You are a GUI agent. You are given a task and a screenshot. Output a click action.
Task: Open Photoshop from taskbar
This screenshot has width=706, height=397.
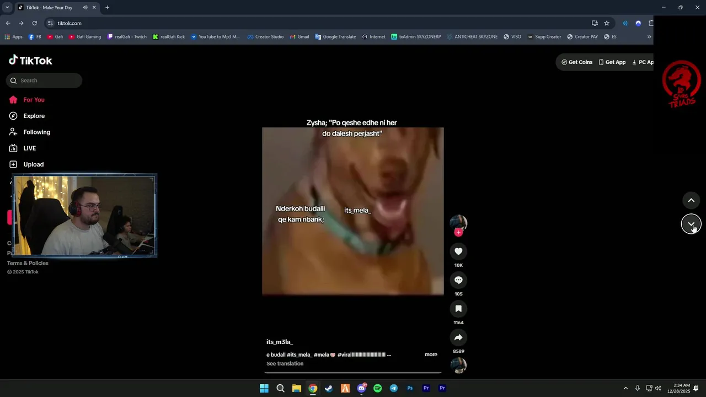(x=410, y=388)
